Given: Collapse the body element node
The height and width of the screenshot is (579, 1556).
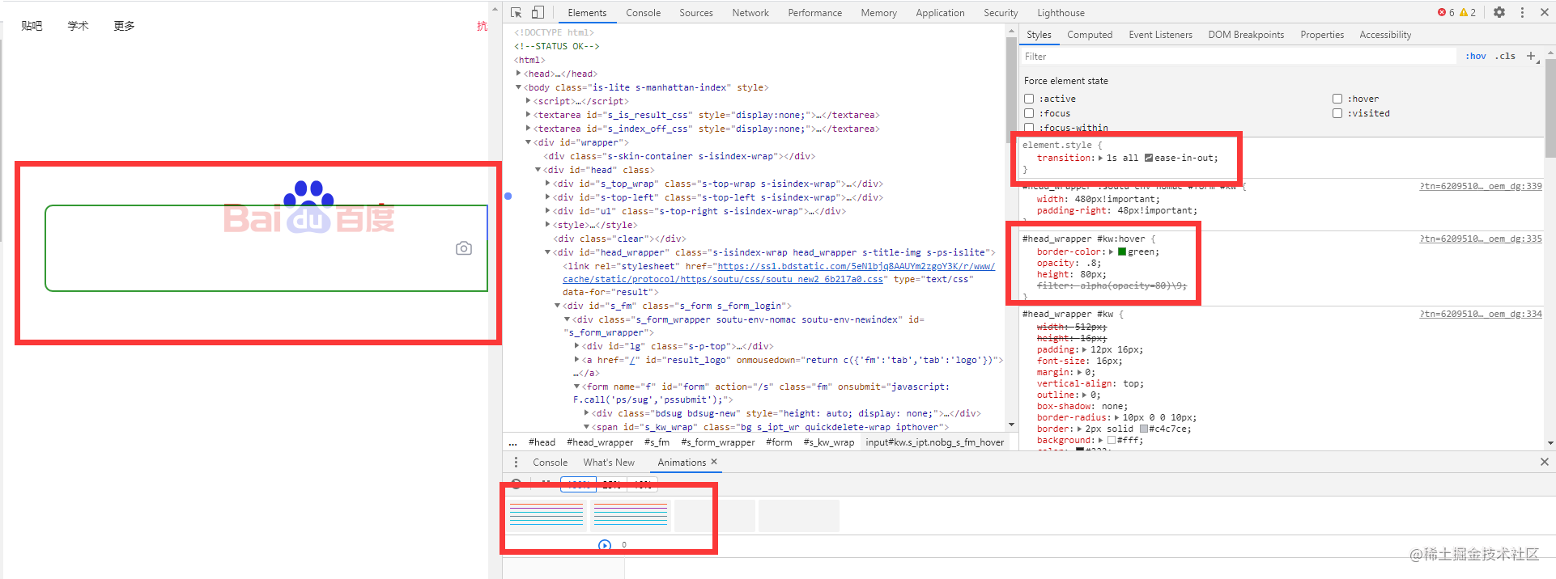Looking at the screenshot, I should (x=519, y=87).
